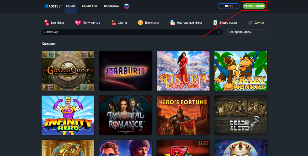Click the dice icon for Все Игры
This screenshot has width=308, height=156.
(x=47, y=23)
